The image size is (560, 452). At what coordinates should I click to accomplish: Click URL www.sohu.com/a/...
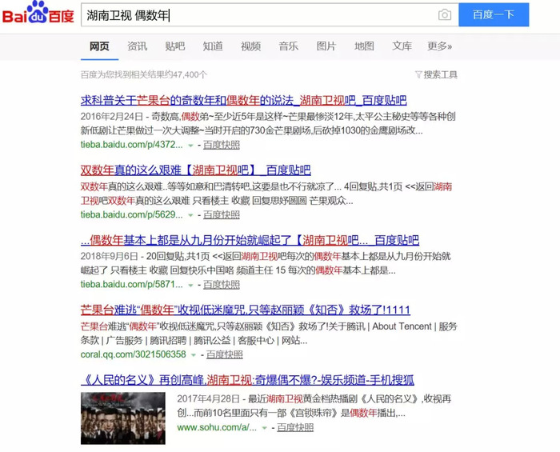(217, 427)
